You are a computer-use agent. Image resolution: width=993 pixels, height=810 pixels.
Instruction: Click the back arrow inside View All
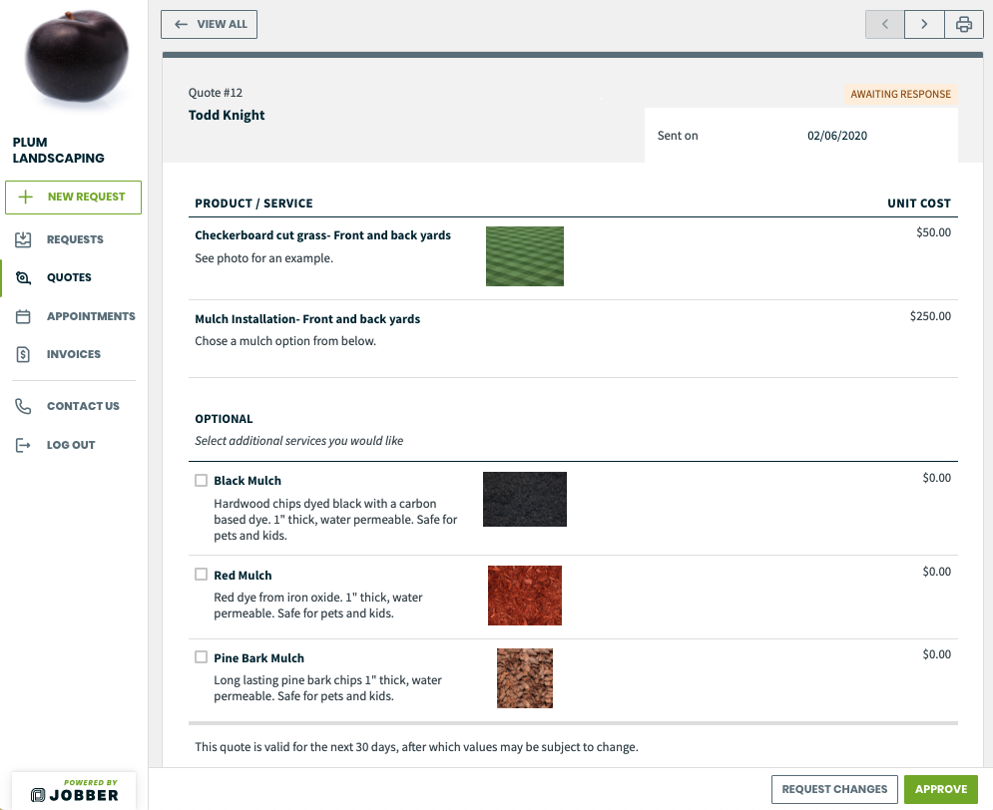(180, 24)
